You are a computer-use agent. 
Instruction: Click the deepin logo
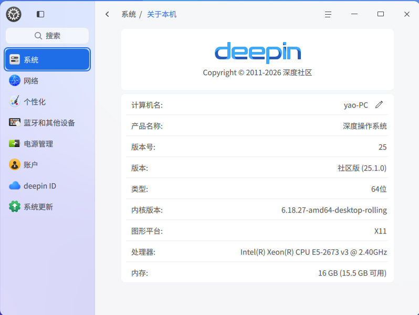tap(258, 52)
